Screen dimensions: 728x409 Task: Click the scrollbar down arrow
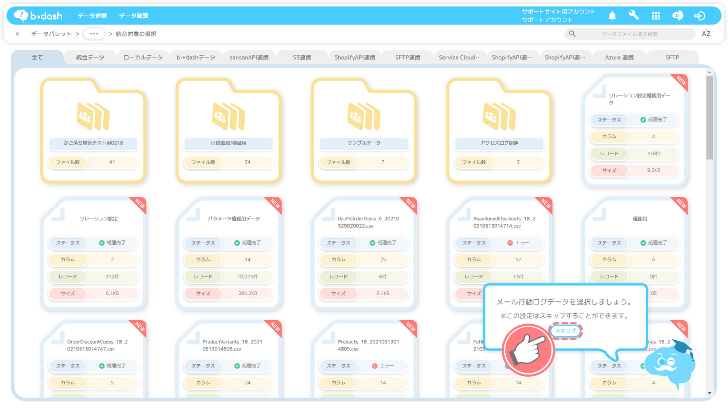[x=709, y=393]
